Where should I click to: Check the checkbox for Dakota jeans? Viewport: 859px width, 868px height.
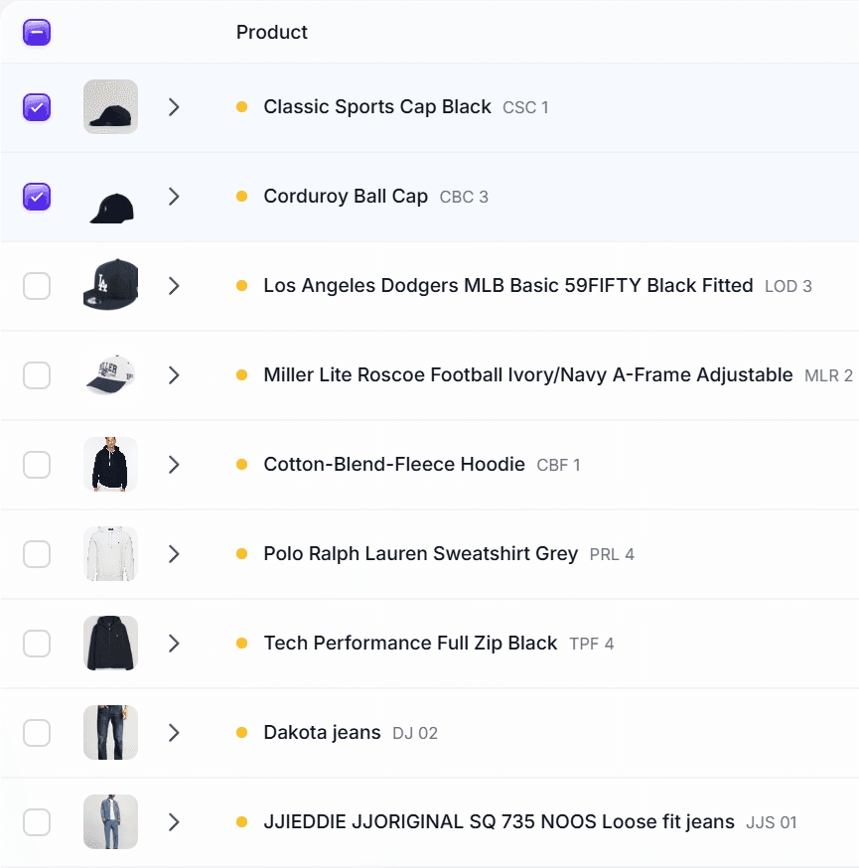(36, 732)
